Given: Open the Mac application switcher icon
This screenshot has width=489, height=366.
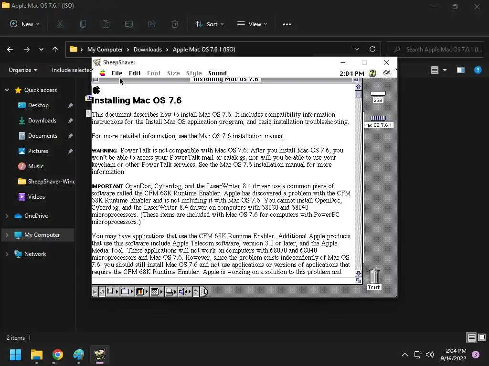Looking at the screenshot, I should coord(386,73).
